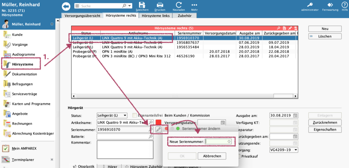Open the Vorgang dropdown VG4209-19
The image size is (349, 168).
[x=295, y=150]
